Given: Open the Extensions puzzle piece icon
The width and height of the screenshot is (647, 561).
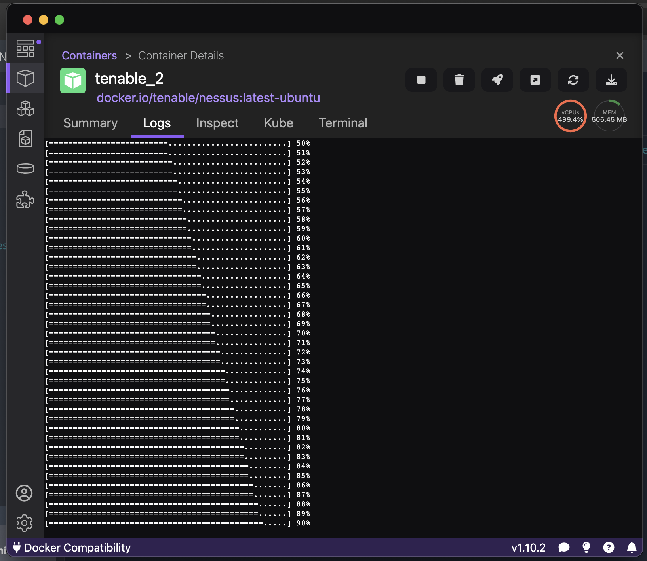Looking at the screenshot, I should coord(25,199).
